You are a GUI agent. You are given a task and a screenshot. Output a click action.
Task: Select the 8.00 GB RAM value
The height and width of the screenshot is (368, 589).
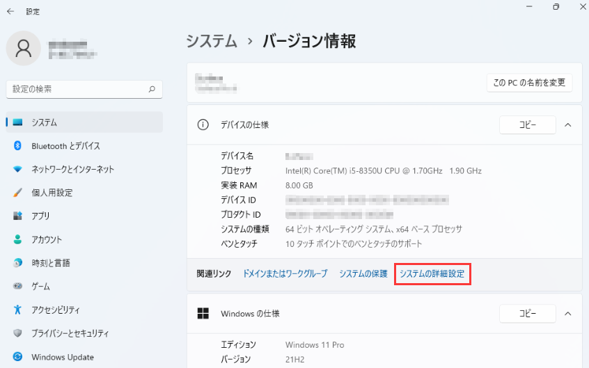click(299, 186)
